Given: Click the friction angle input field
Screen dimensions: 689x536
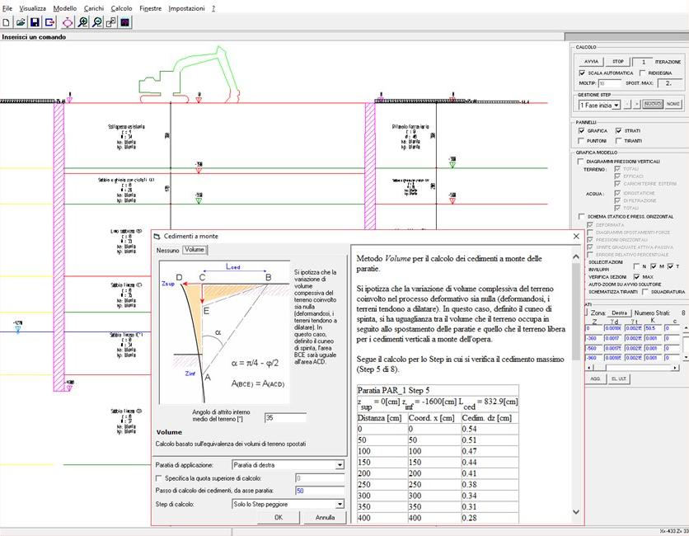Looking at the screenshot, I should pyautogui.click(x=285, y=418).
